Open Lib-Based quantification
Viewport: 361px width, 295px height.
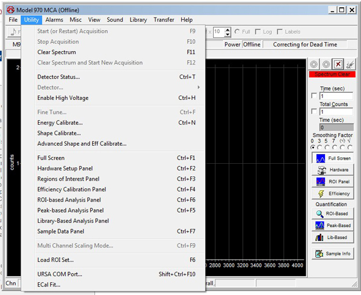(x=333, y=238)
